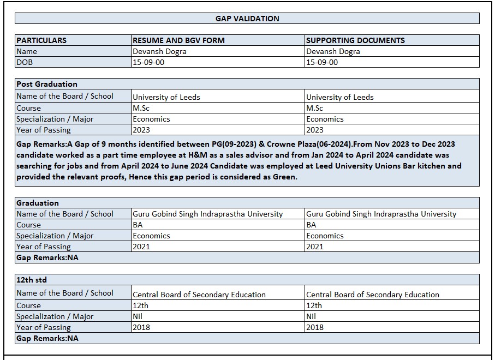Select the GAP VALIDATION title header
This screenshot has width=495, height=360.
(247, 19)
